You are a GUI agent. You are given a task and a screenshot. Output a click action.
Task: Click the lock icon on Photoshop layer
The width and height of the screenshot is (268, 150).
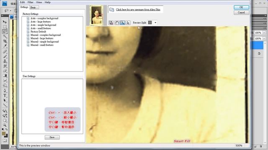tap(259, 53)
